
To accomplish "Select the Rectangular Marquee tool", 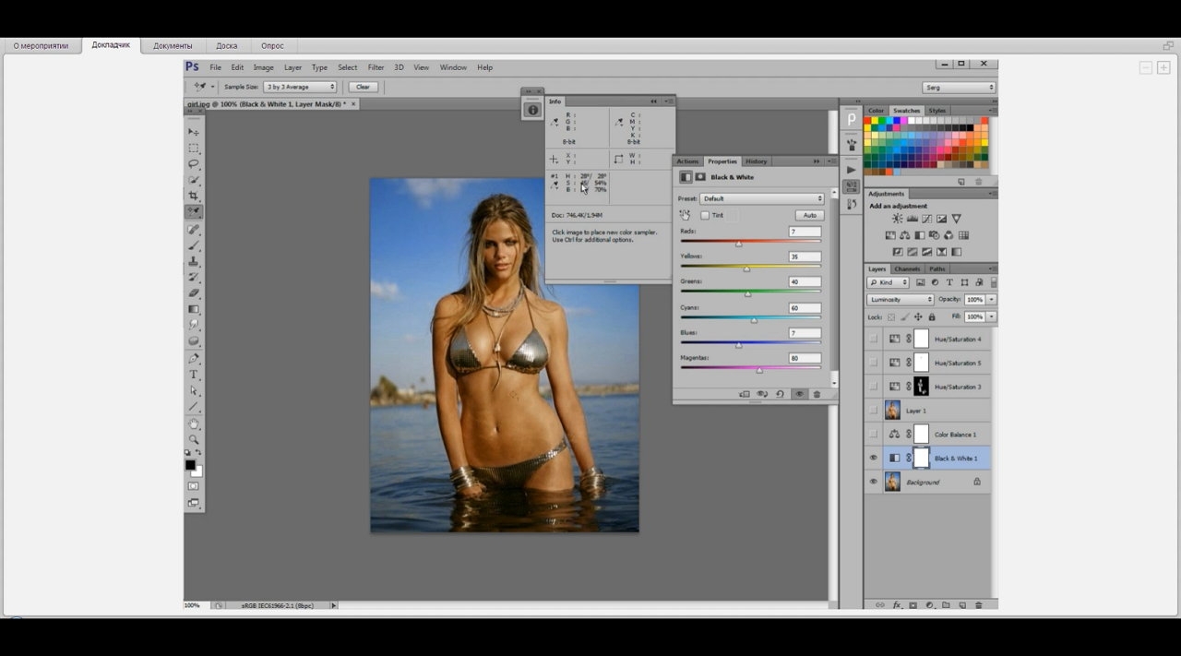I will click(194, 148).
